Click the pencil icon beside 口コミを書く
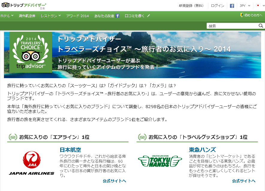Screen dimensions: 265x191 click(x=149, y=16)
